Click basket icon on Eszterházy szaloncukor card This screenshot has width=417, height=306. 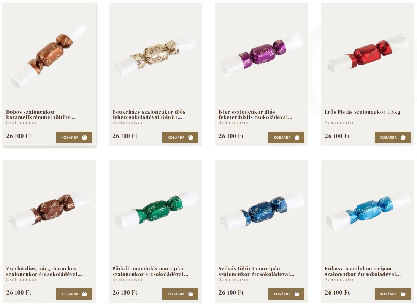tap(191, 137)
